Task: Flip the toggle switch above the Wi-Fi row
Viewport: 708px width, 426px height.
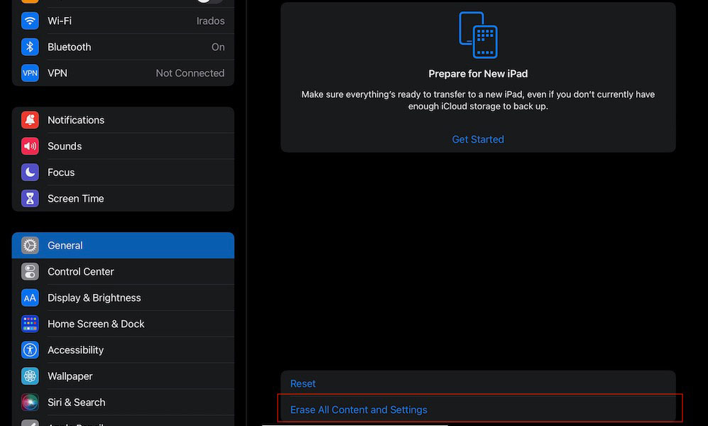Action: click(209, 2)
